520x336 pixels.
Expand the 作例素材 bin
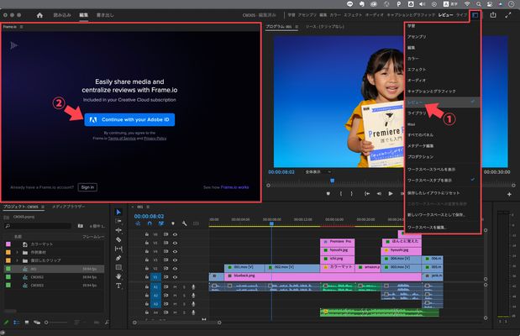click(x=18, y=252)
